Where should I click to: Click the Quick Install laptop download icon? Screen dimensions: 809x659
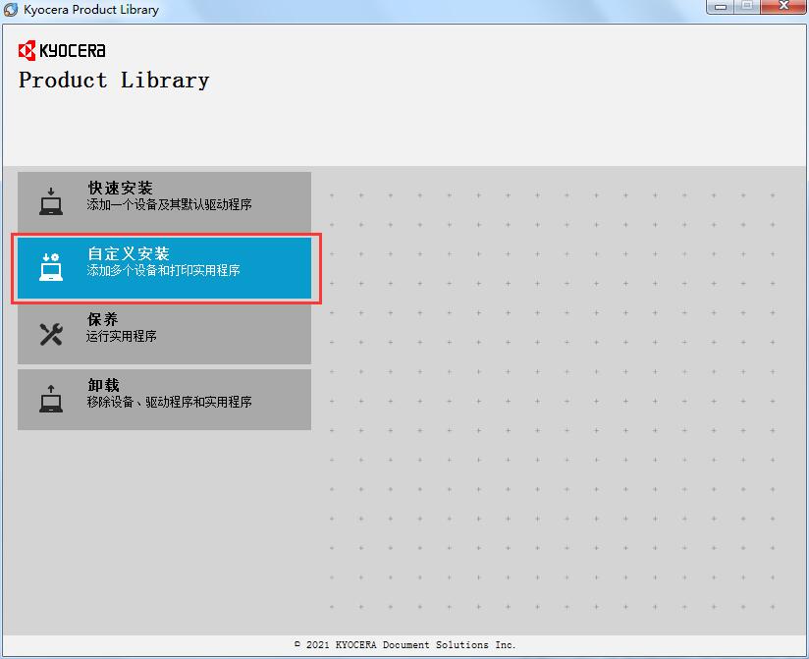(51, 201)
